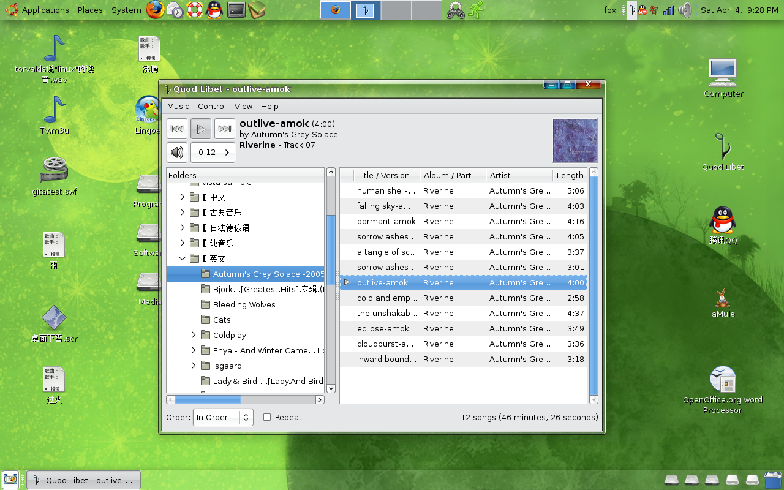Select the gitatest.swf desktop file
Image resolution: width=784 pixels, height=490 pixels.
click(x=55, y=176)
